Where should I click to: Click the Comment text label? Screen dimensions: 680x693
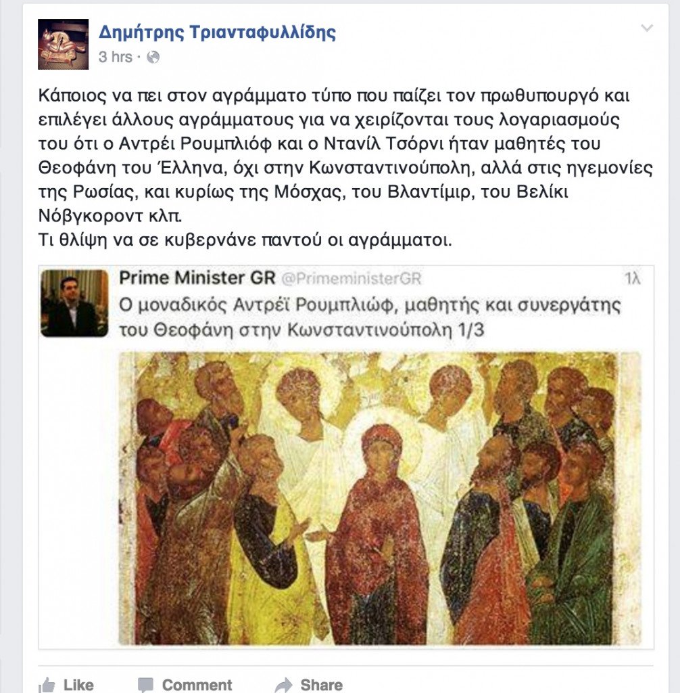coord(197,685)
